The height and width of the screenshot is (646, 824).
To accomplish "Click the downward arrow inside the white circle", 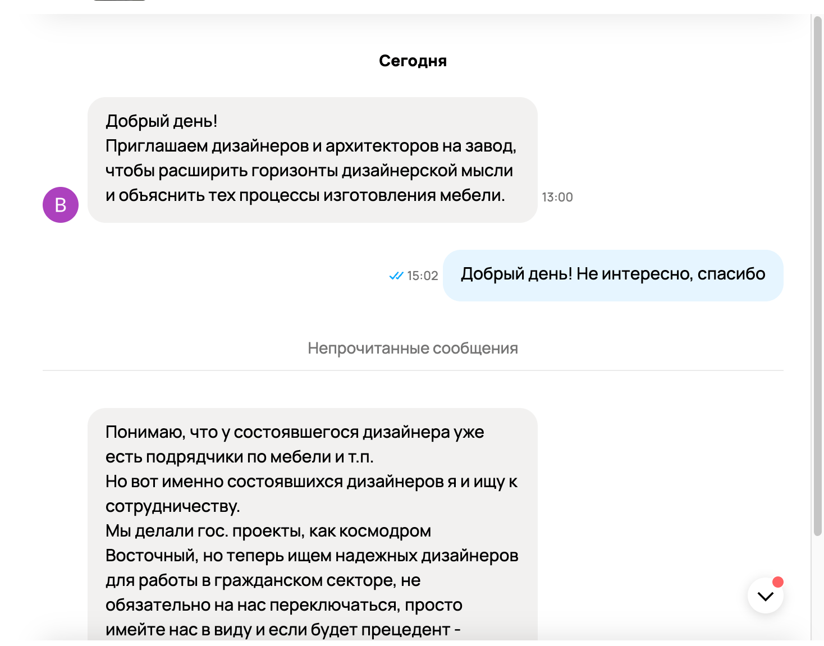I will 765,596.
